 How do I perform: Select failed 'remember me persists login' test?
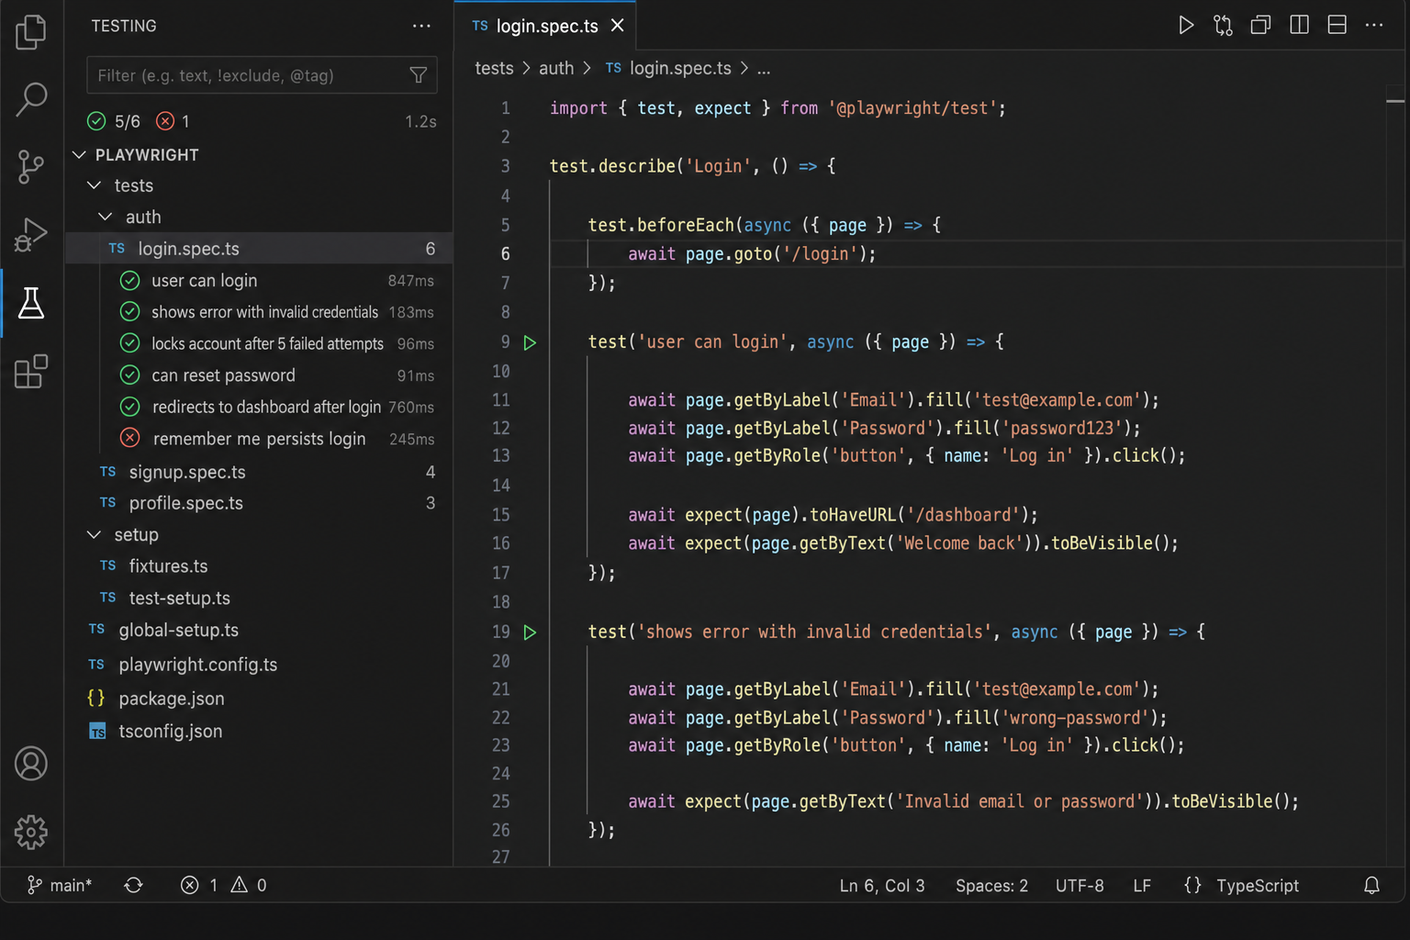[260, 439]
